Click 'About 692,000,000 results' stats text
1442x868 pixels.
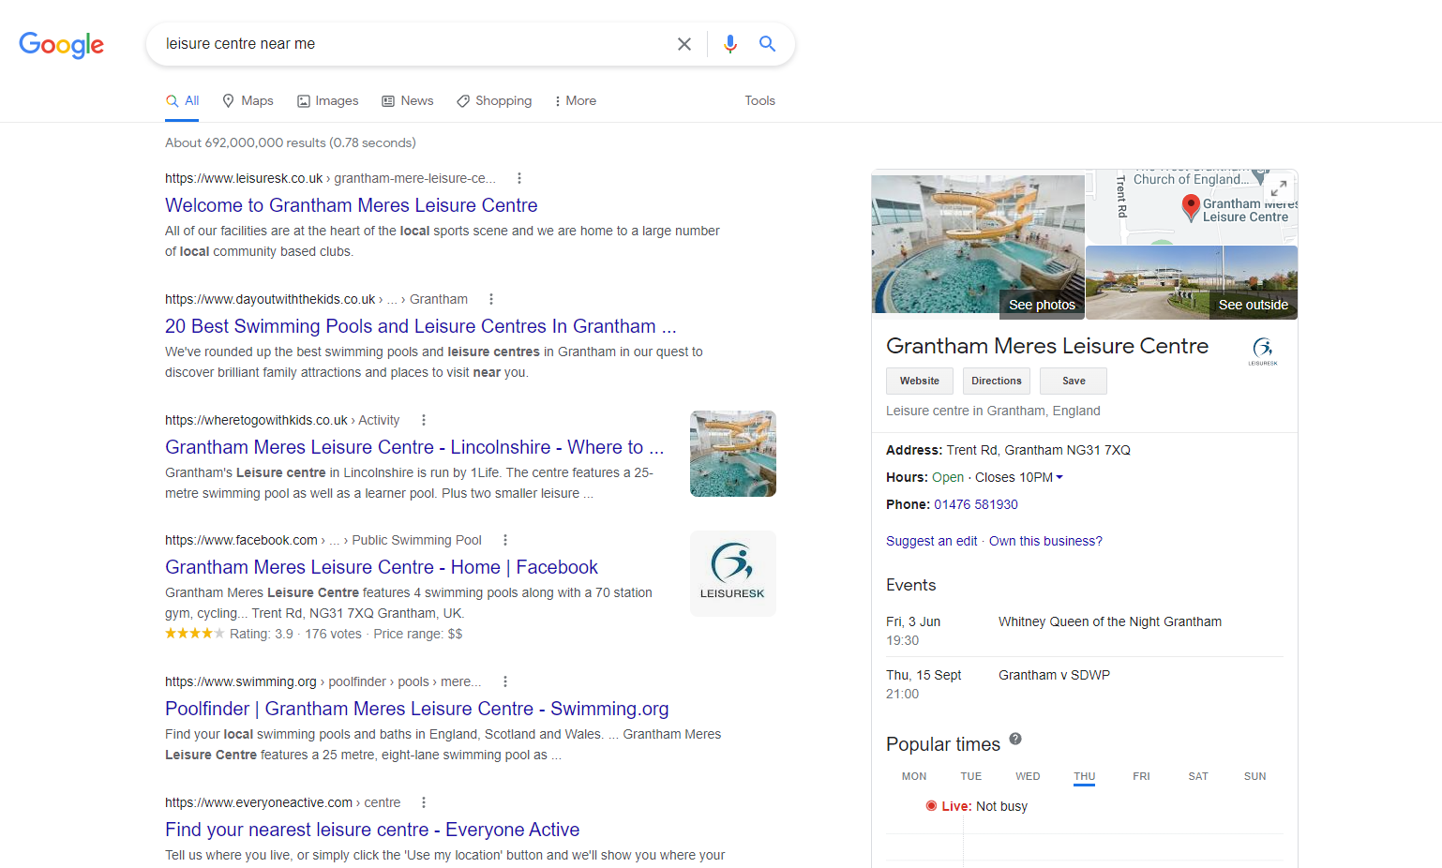[x=291, y=142]
